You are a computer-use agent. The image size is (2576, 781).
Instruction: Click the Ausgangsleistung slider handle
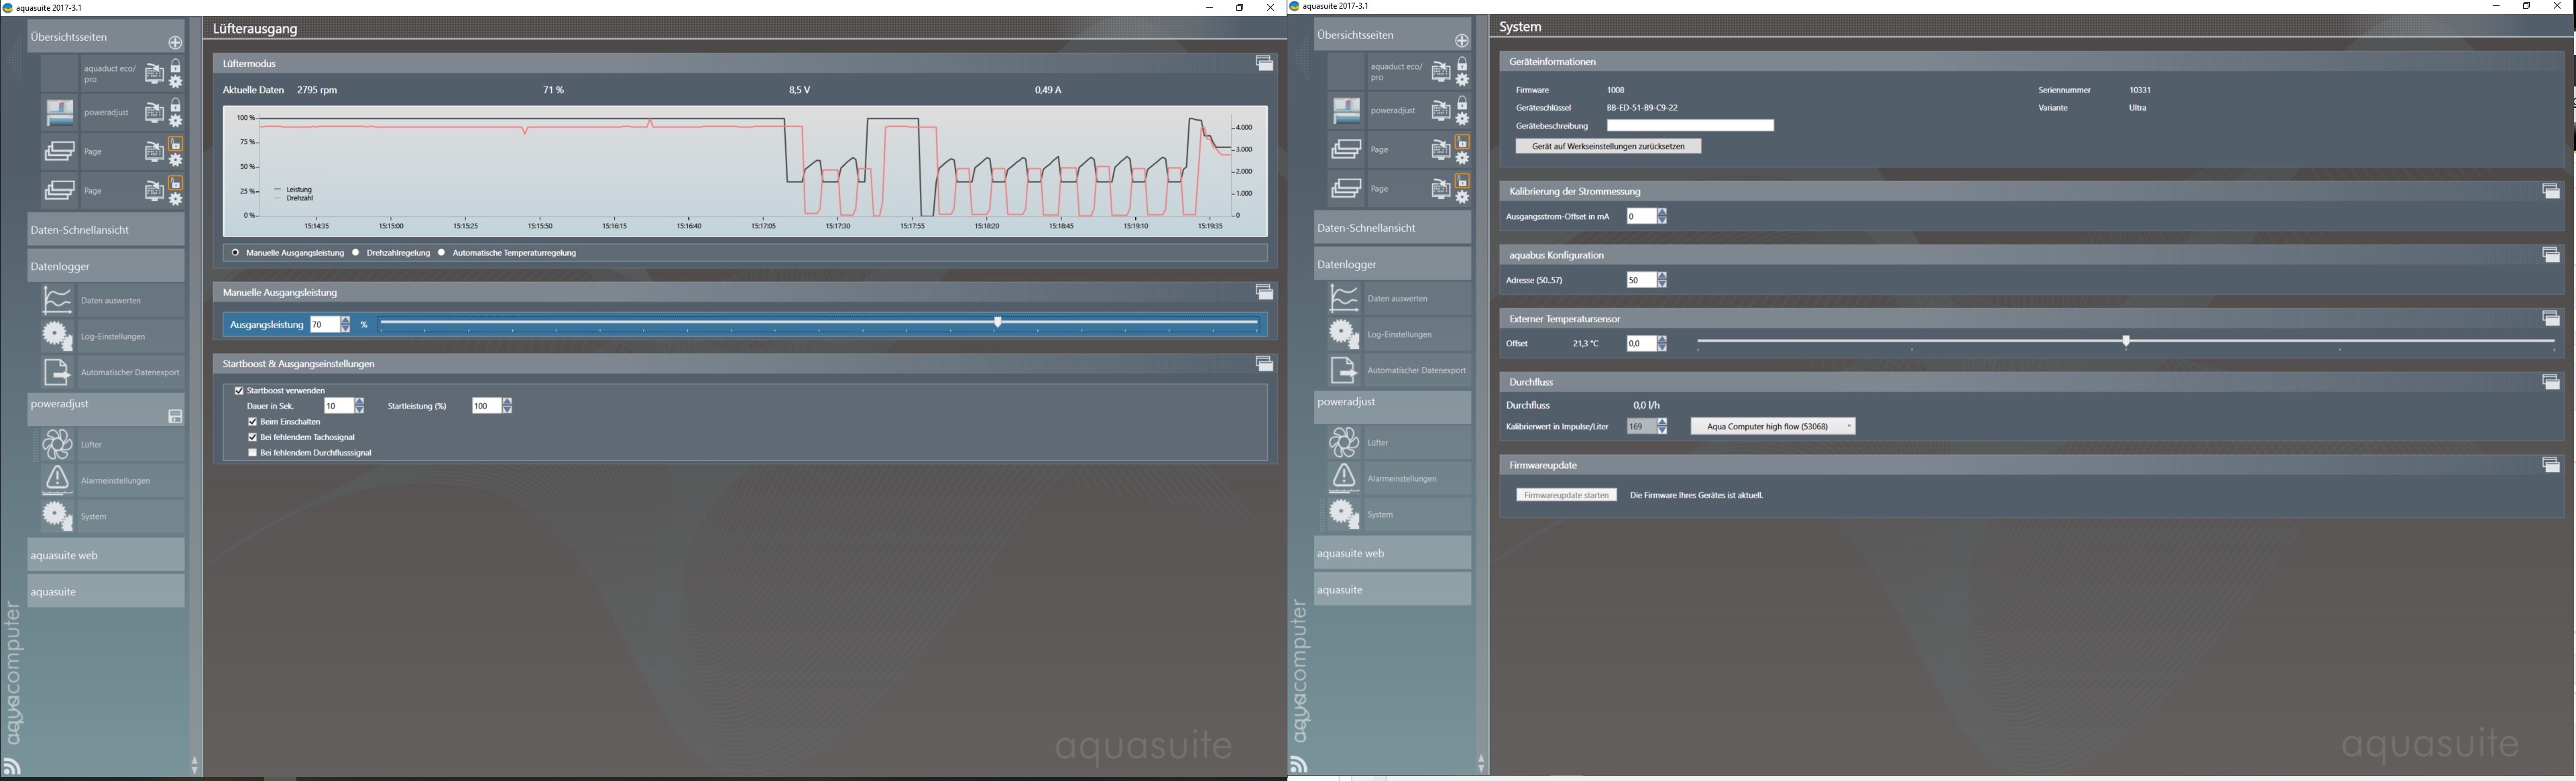pyautogui.click(x=997, y=323)
